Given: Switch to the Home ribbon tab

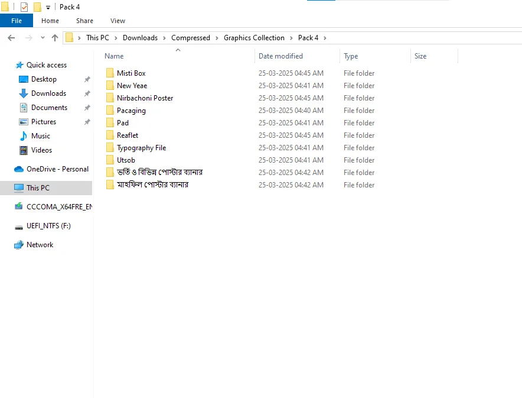Looking at the screenshot, I should point(50,21).
